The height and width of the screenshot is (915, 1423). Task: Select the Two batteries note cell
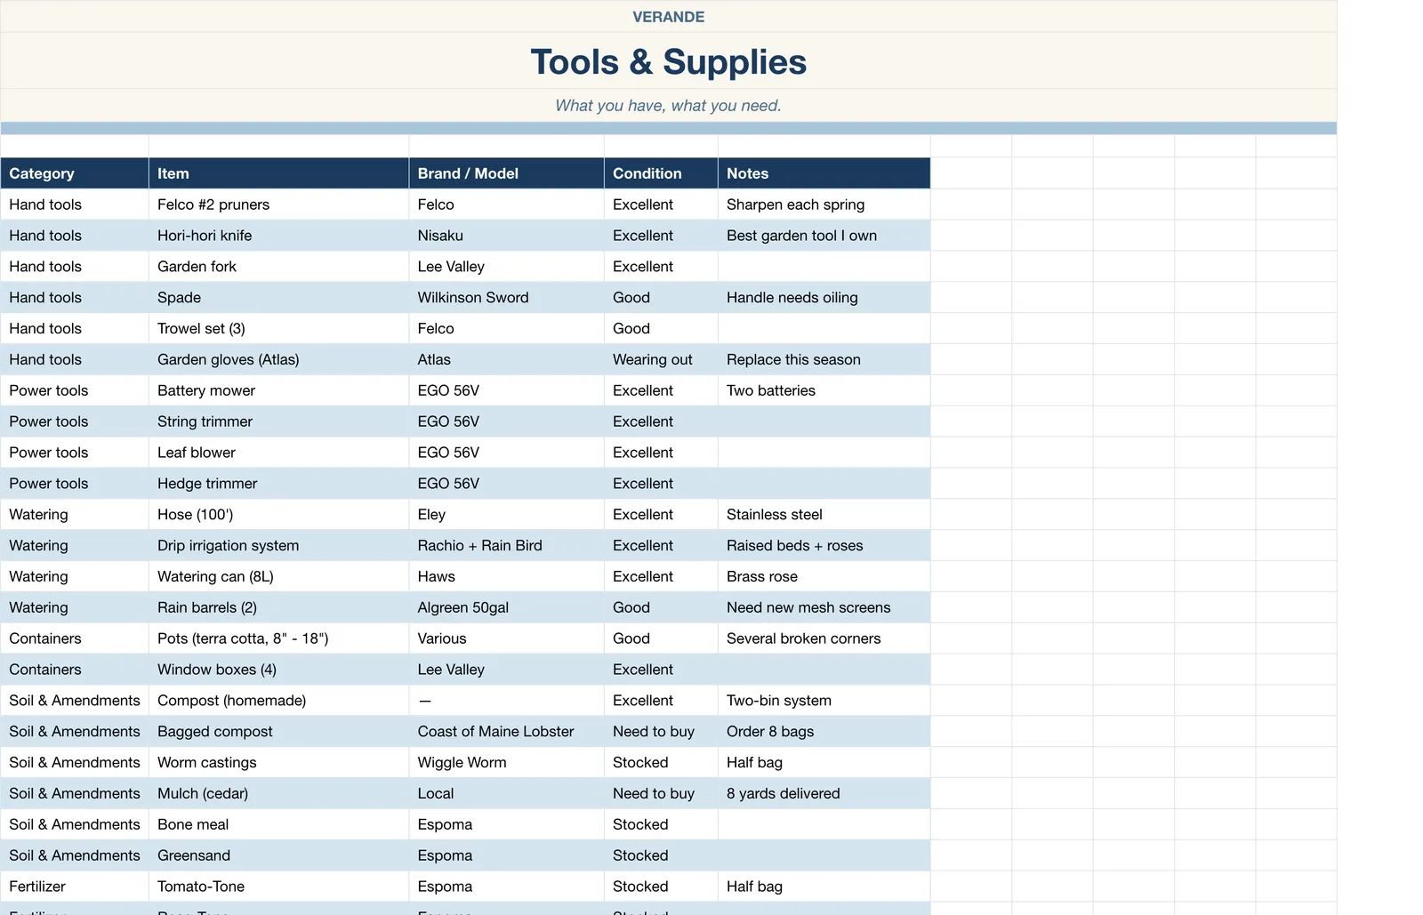pos(824,390)
